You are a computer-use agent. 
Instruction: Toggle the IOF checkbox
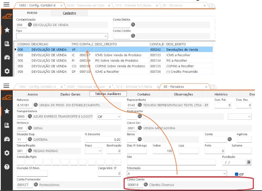pyautogui.click(x=236, y=174)
